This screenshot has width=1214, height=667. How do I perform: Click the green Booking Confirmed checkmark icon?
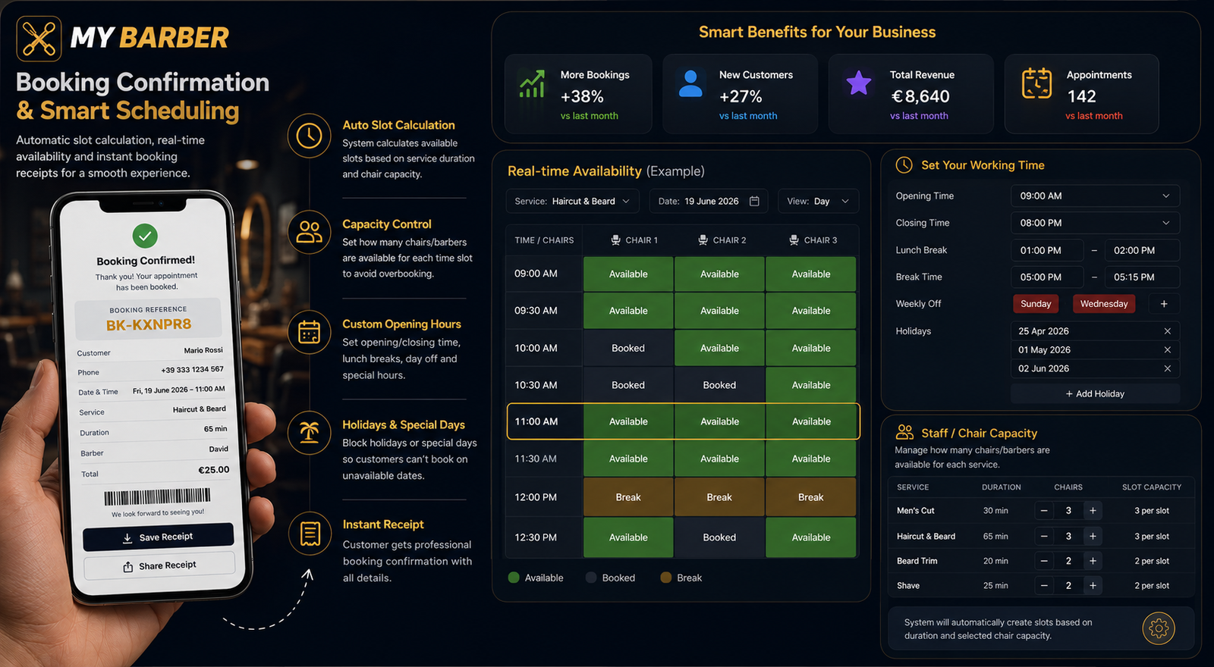[145, 236]
